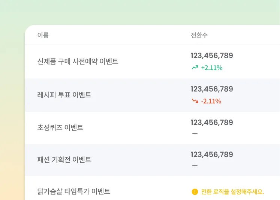Screen dimensions: 280x200
Task: Click conversion count of 레시피 투표 이벤트
Action: point(212,89)
